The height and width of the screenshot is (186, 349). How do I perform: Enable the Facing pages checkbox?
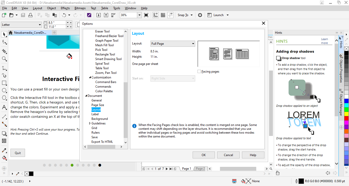(x=199, y=72)
